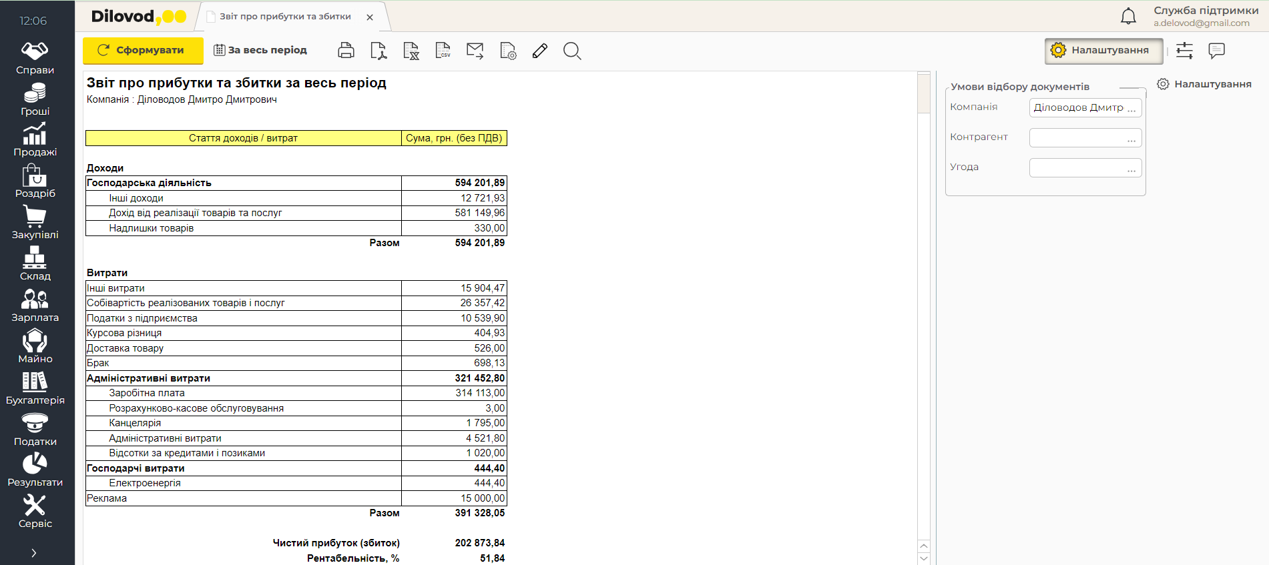Viewport: 1269px width, 565px height.
Task: Export the report to Excel
Action: (411, 51)
